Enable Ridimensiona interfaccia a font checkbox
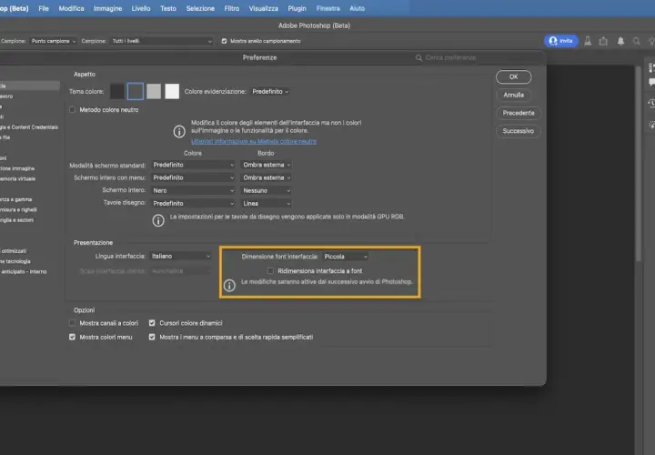The image size is (655, 455). 271,271
